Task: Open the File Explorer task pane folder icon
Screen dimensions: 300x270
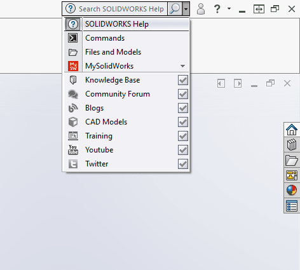Action: coord(292,160)
